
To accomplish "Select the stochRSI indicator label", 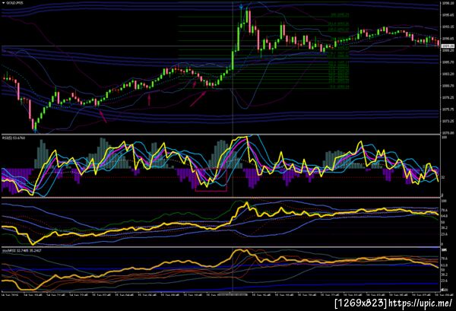I will pyautogui.click(x=22, y=250).
